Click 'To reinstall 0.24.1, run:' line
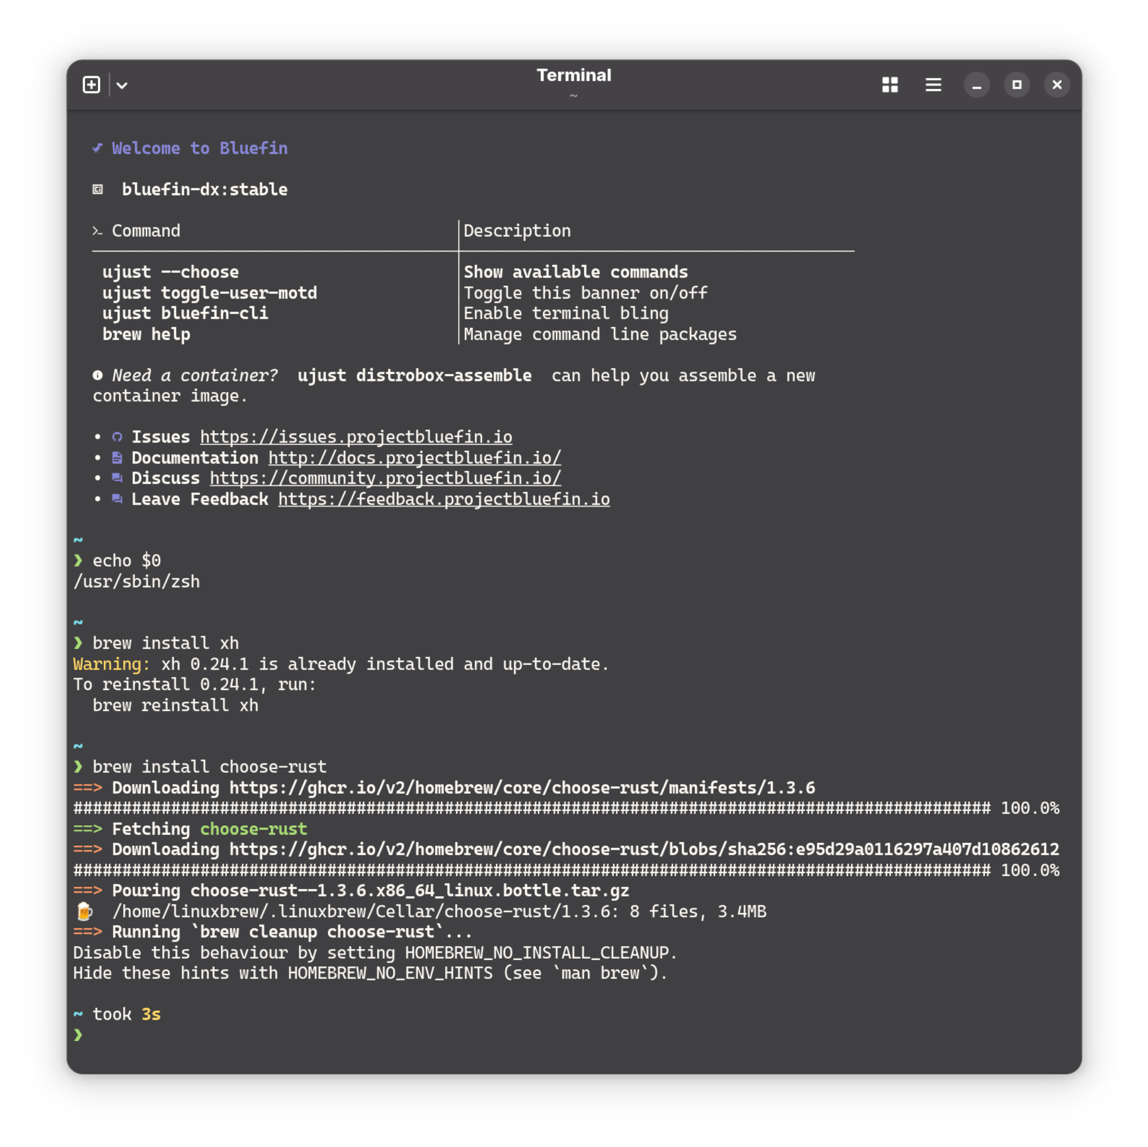The height and width of the screenshot is (1147, 1148). click(195, 684)
